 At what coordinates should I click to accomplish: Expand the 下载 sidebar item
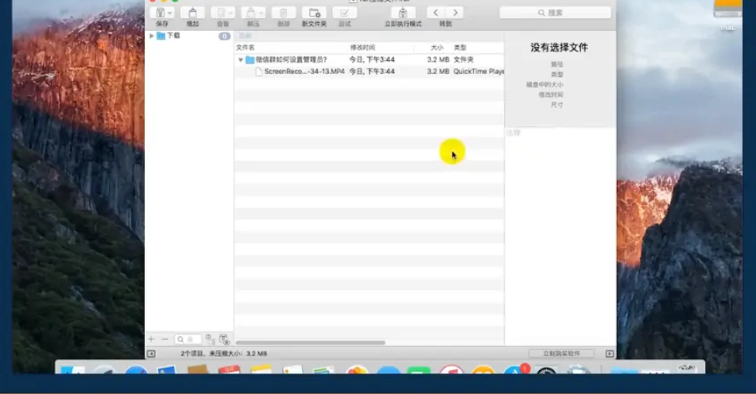pos(152,36)
